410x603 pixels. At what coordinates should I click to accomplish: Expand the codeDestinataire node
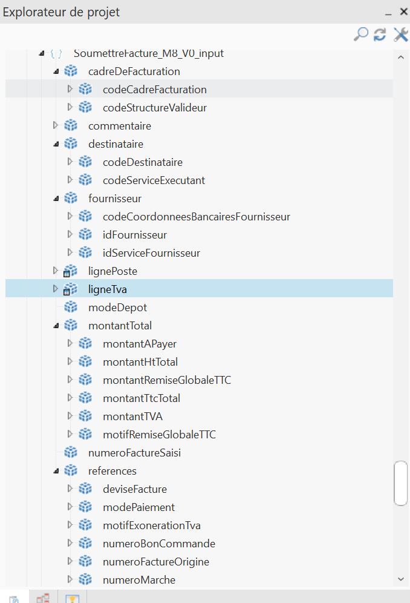tap(70, 162)
